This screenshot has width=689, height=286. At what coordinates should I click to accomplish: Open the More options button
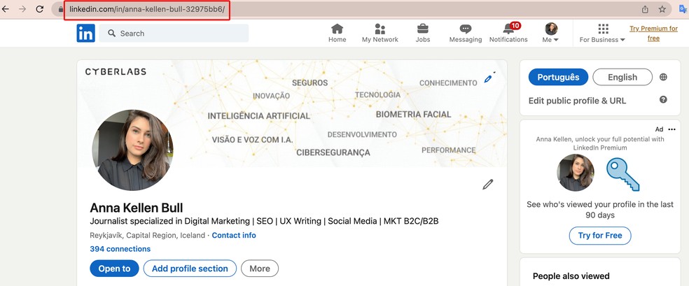259,269
